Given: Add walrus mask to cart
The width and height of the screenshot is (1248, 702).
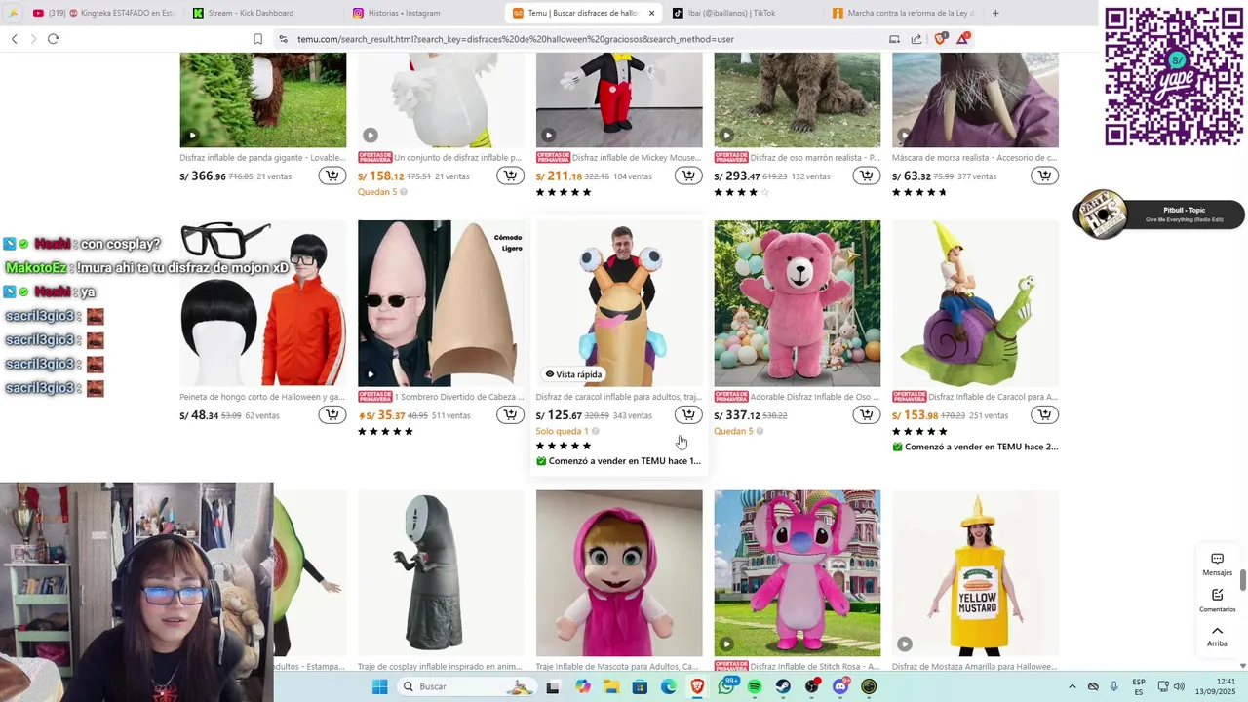Looking at the screenshot, I should click(x=1045, y=175).
